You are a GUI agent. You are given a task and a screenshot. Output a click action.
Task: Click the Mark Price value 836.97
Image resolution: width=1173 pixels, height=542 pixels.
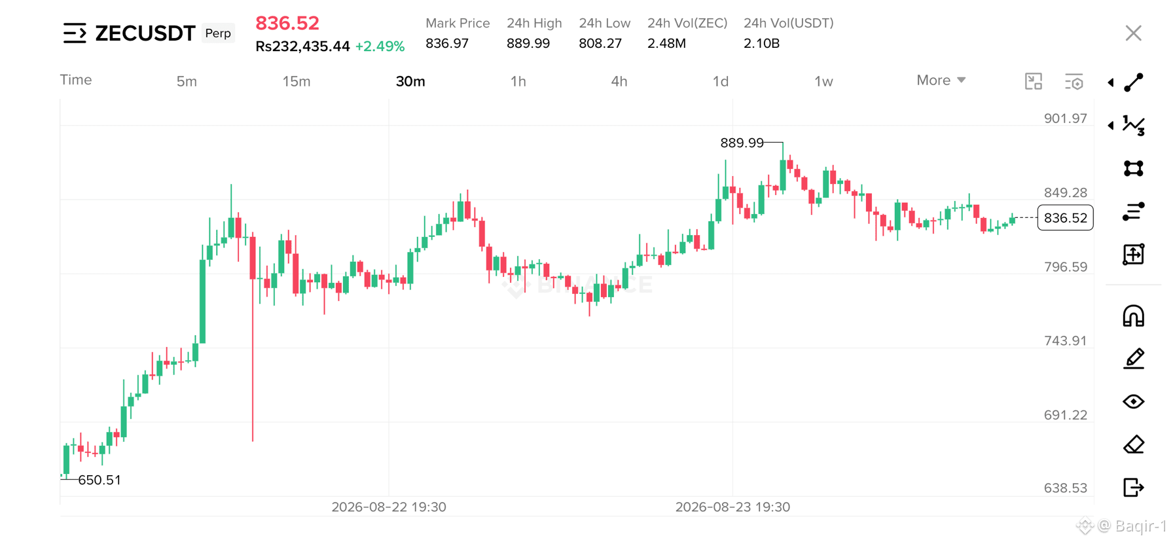point(447,43)
